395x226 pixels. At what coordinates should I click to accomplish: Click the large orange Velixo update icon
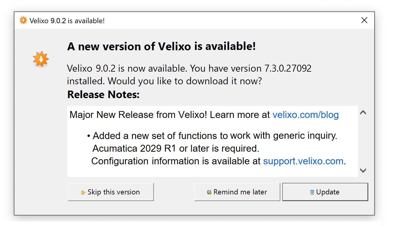point(41,59)
